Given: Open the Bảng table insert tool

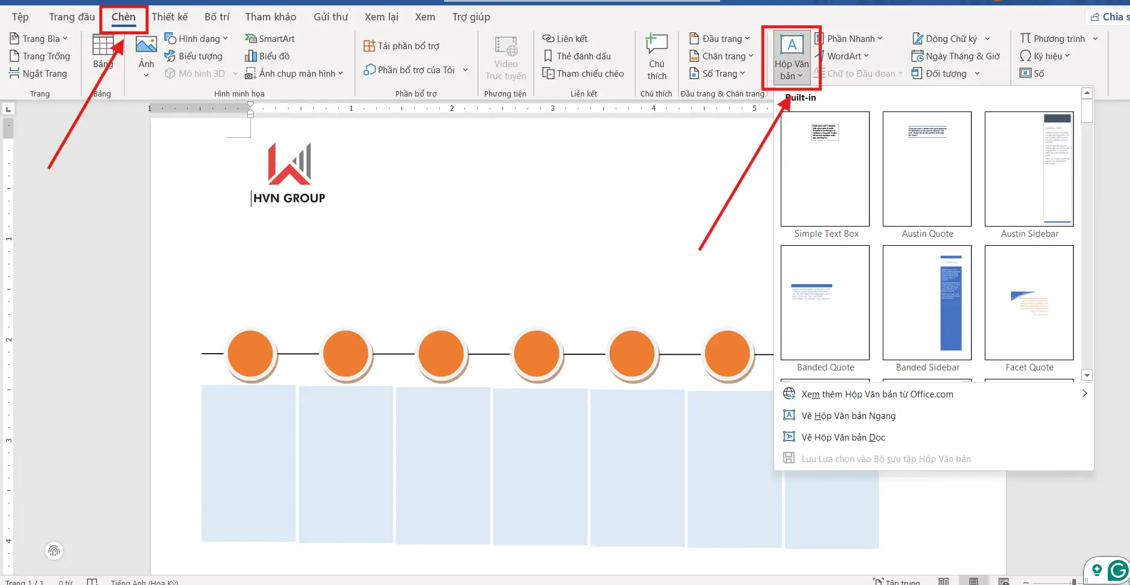Looking at the screenshot, I should tap(103, 53).
